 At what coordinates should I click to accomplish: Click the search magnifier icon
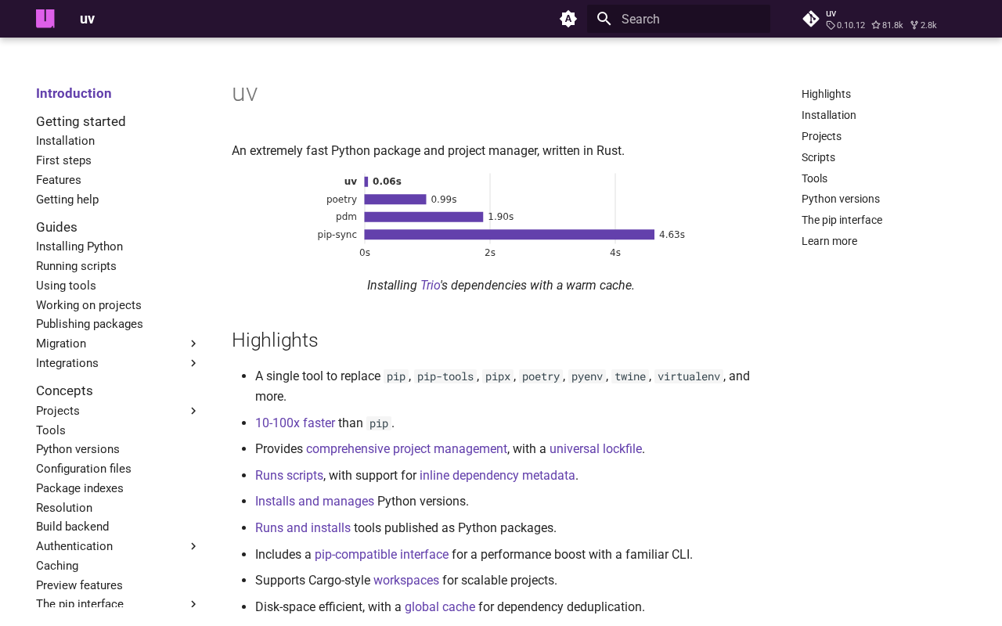(604, 19)
